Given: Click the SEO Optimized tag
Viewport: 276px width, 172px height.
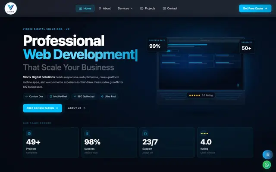Looking at the screenshot, I should click(x=84, y=96).
